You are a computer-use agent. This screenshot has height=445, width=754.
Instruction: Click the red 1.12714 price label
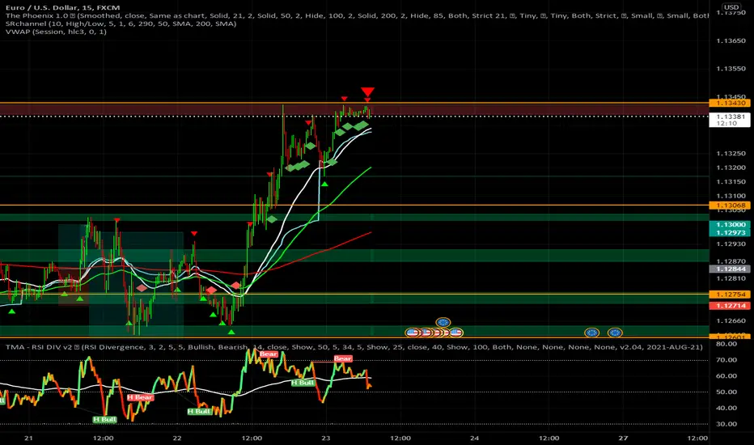(731, 306)
